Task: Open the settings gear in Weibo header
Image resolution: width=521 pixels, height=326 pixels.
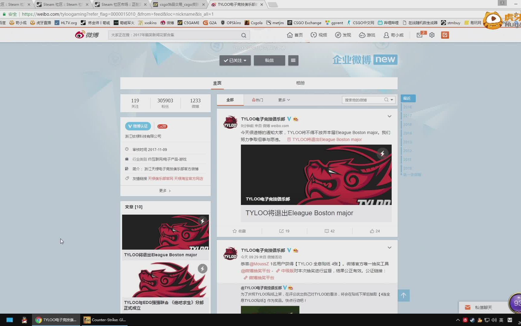Action: (432, 35)
